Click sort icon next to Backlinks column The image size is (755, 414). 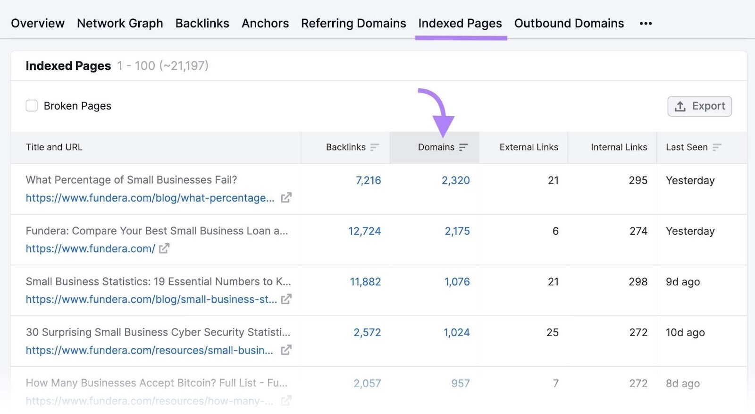pyautogui.click(x=375, y=147)
